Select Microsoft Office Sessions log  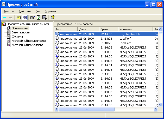pos(27,45)
